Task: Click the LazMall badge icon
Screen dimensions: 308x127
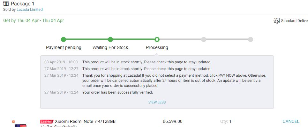Action: (47, 122)
